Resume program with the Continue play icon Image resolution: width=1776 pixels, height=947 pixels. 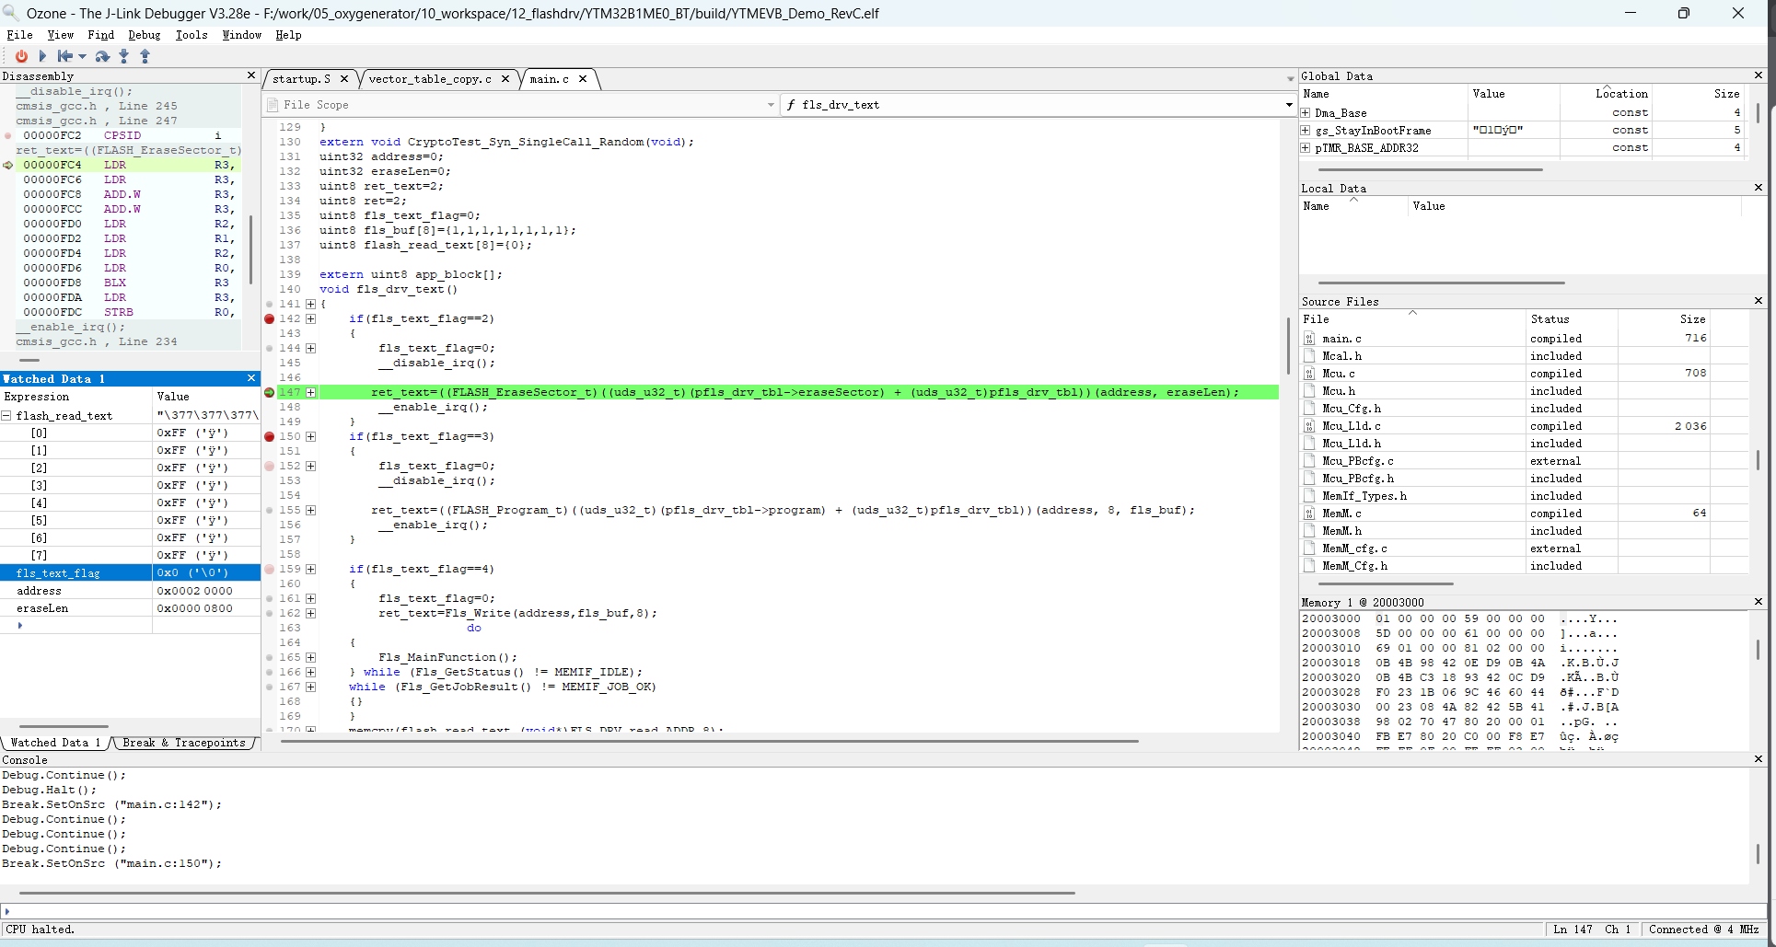pyautogui.click(x=42, y=56)
